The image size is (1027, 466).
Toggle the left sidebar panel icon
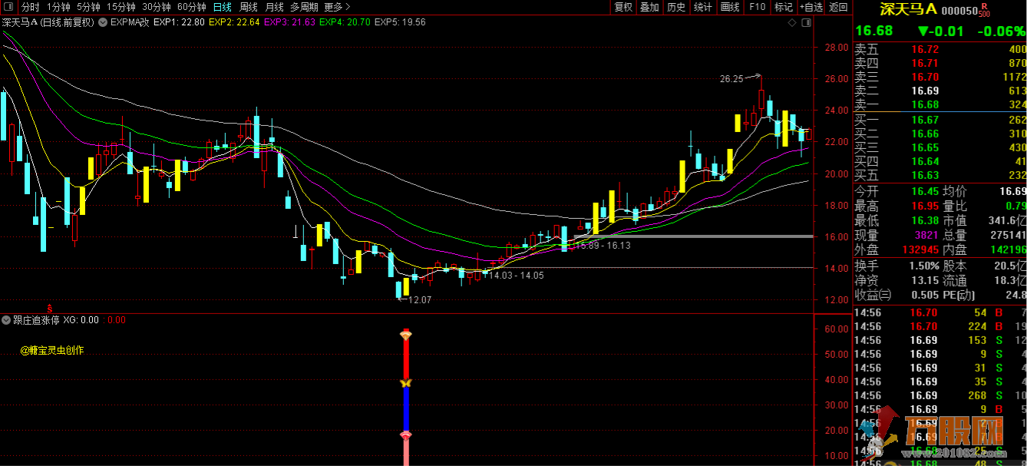pyautogui.click(x=8, y=7)
